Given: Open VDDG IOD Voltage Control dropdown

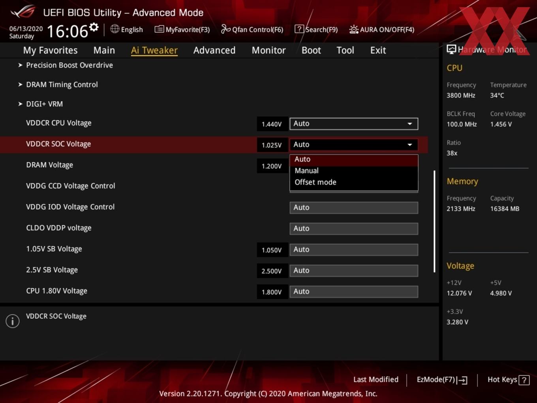Looking at the screenshot, I should (x=354, y=207).
